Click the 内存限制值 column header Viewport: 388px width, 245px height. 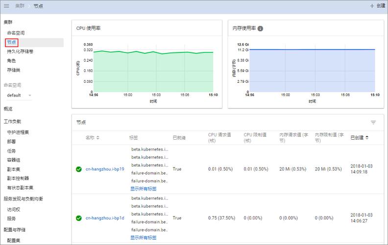(x=329, y=138)
